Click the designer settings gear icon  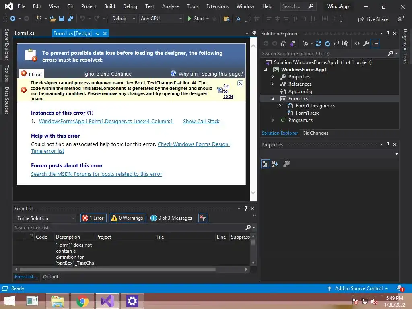click(254, 33)
